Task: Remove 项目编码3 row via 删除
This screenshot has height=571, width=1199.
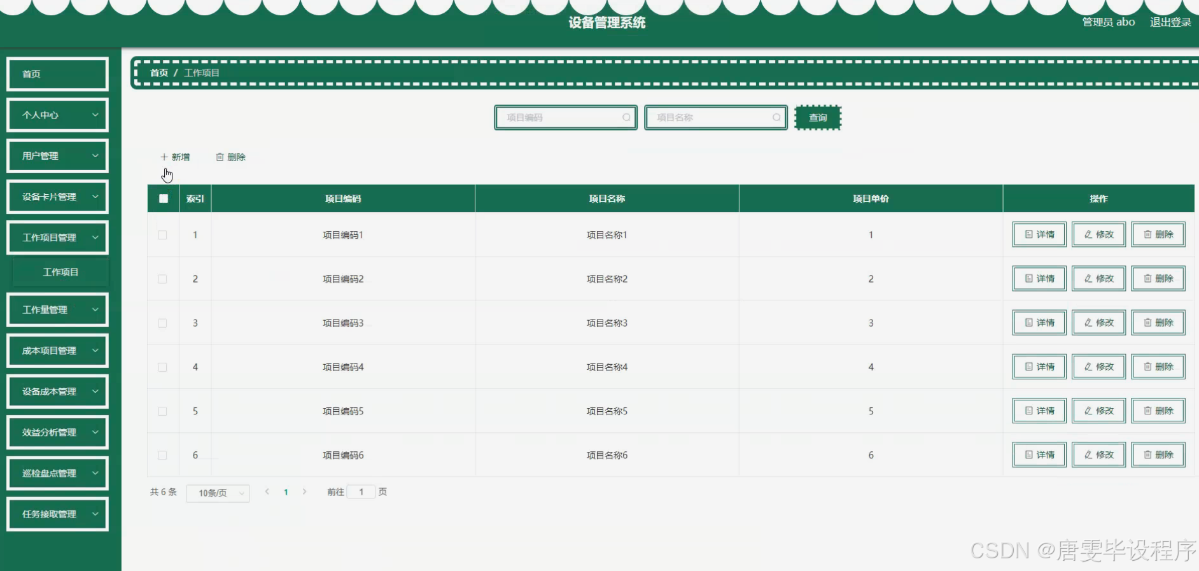Action: point(1158,323)
